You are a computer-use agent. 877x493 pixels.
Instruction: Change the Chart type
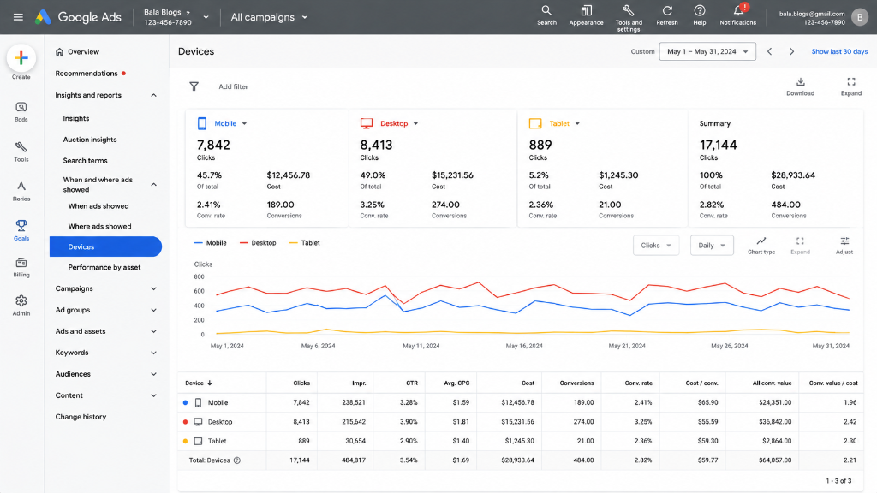[761, 245]
